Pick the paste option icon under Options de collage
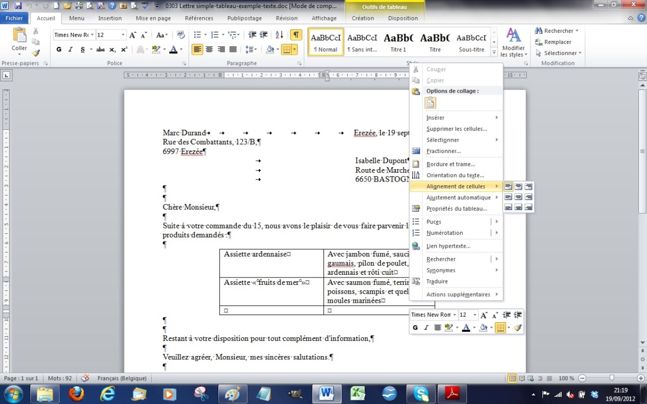The width and height of the screenshot is (647, 404). (430, 103)
